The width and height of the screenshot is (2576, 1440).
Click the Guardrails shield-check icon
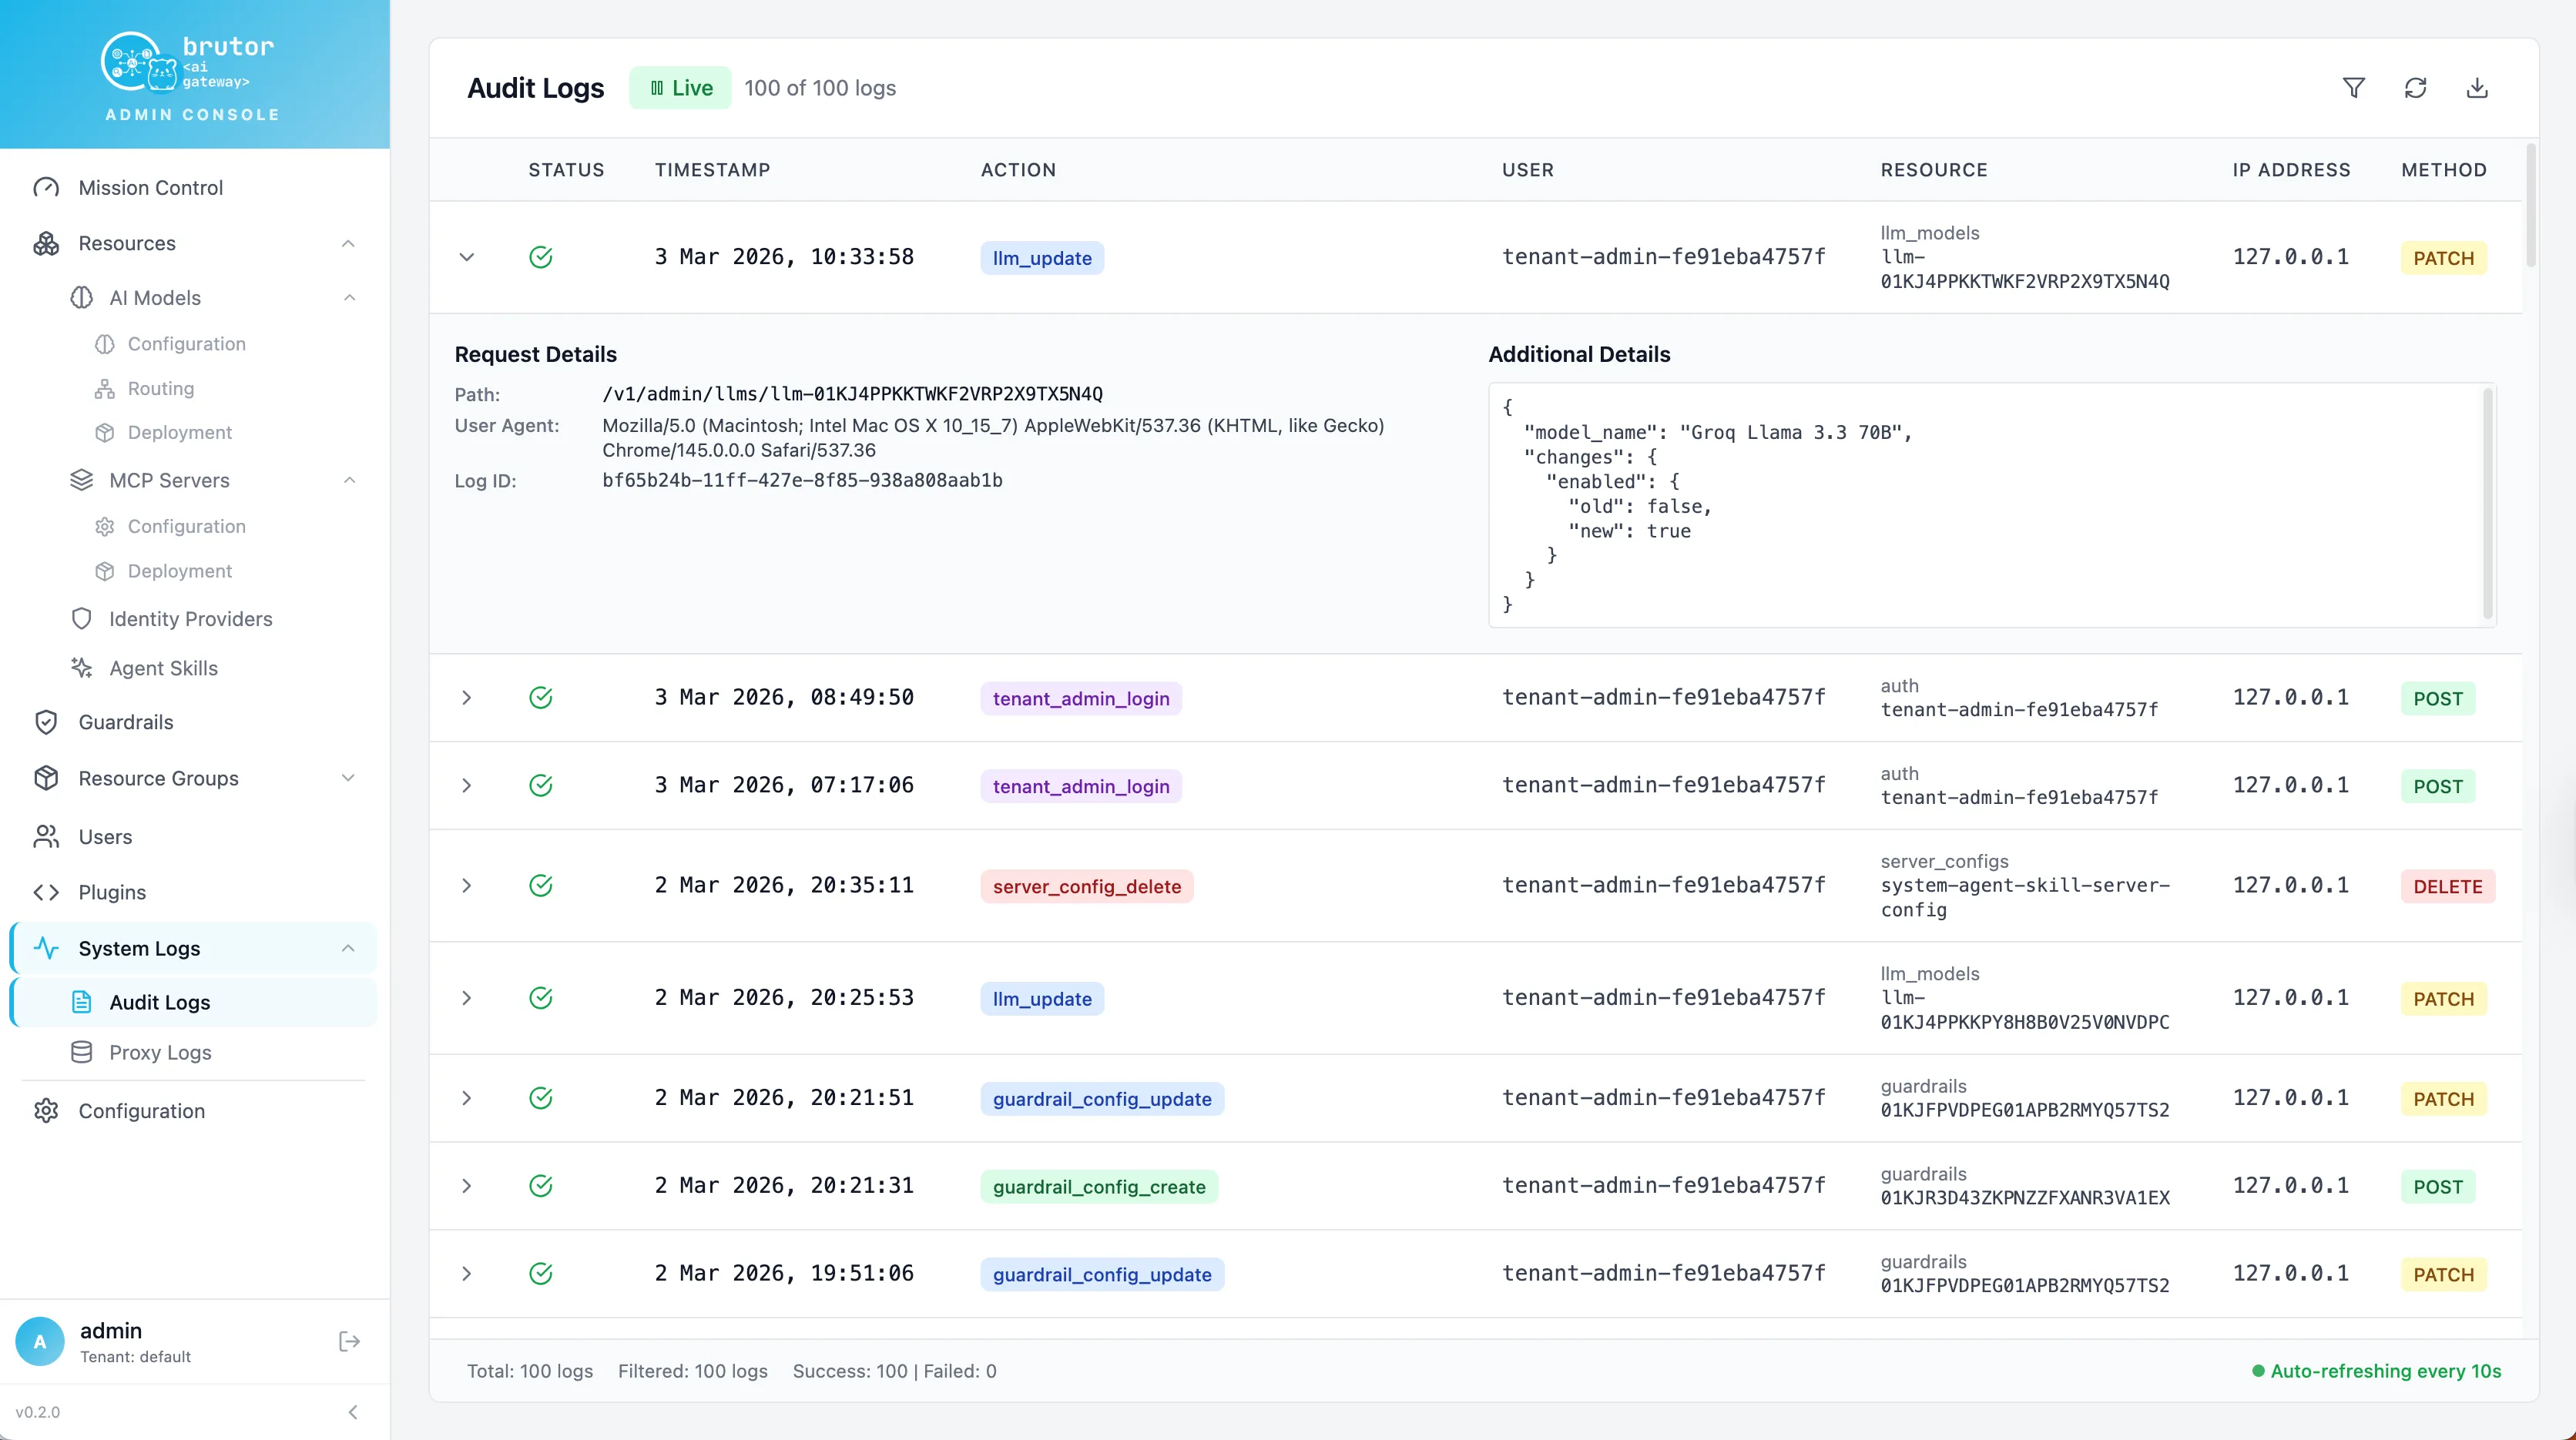[x=46, y=722]
